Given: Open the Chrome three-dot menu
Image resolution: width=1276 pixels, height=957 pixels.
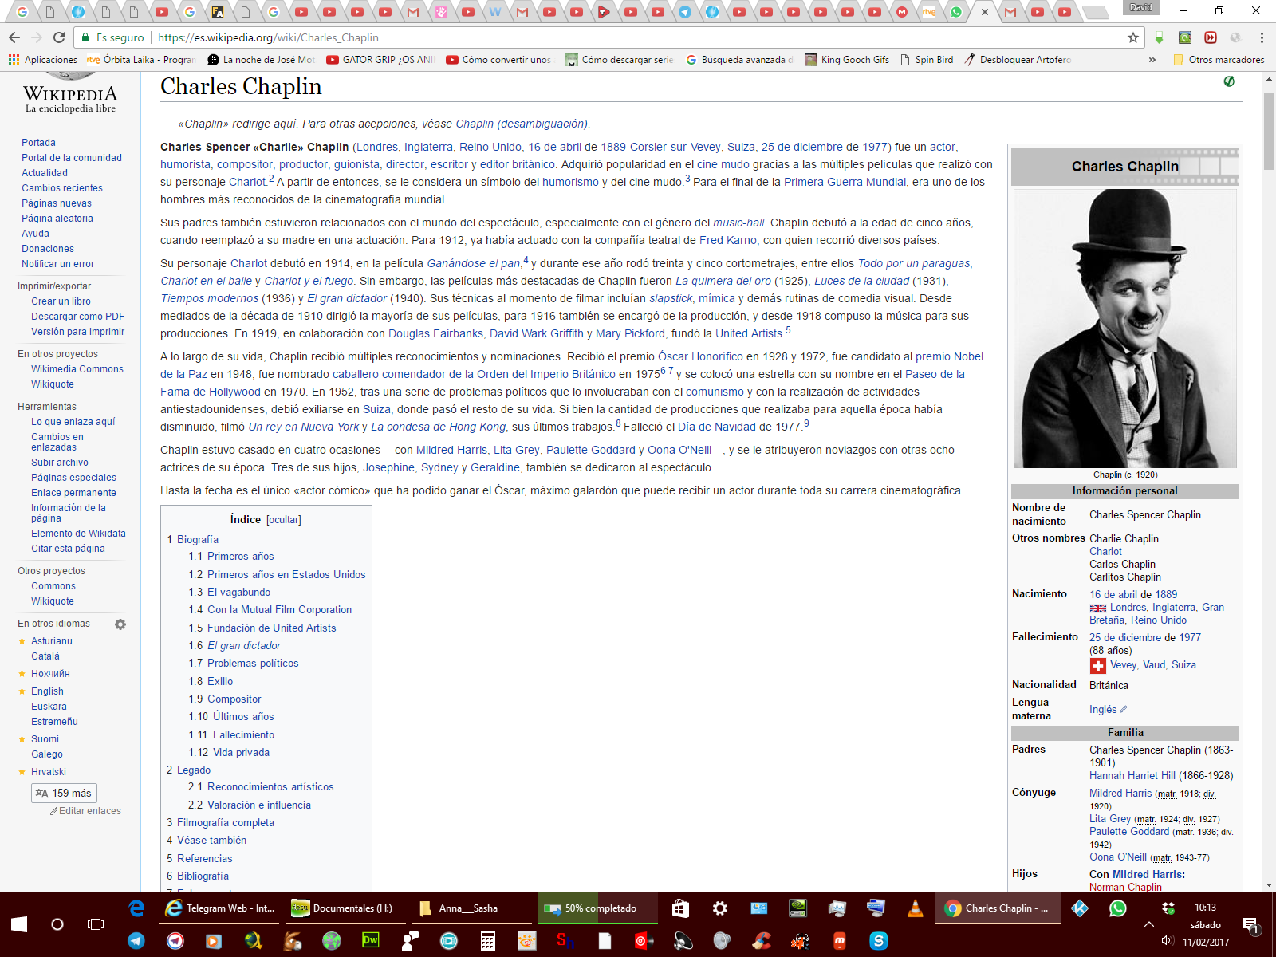Looking at the screenshot, I should 1262,37.
